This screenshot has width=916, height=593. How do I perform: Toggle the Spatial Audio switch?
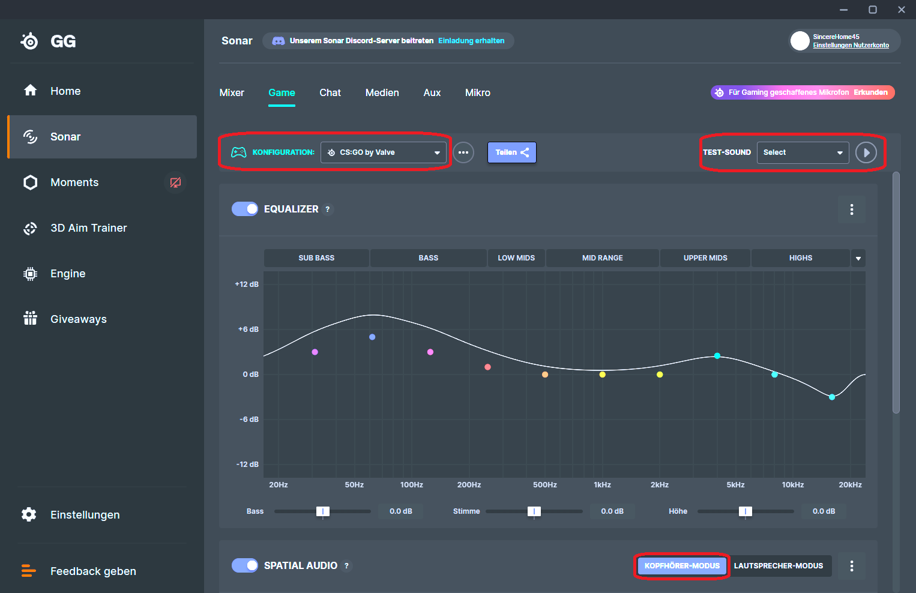[245, 565]
